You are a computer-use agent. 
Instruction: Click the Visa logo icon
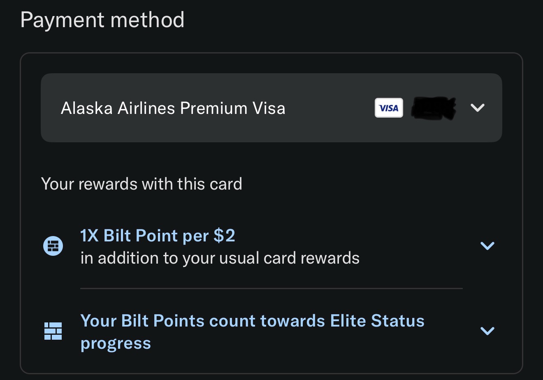tap(389, 108)
